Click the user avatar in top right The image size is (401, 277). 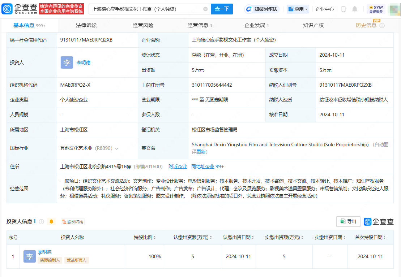point(393,9)
